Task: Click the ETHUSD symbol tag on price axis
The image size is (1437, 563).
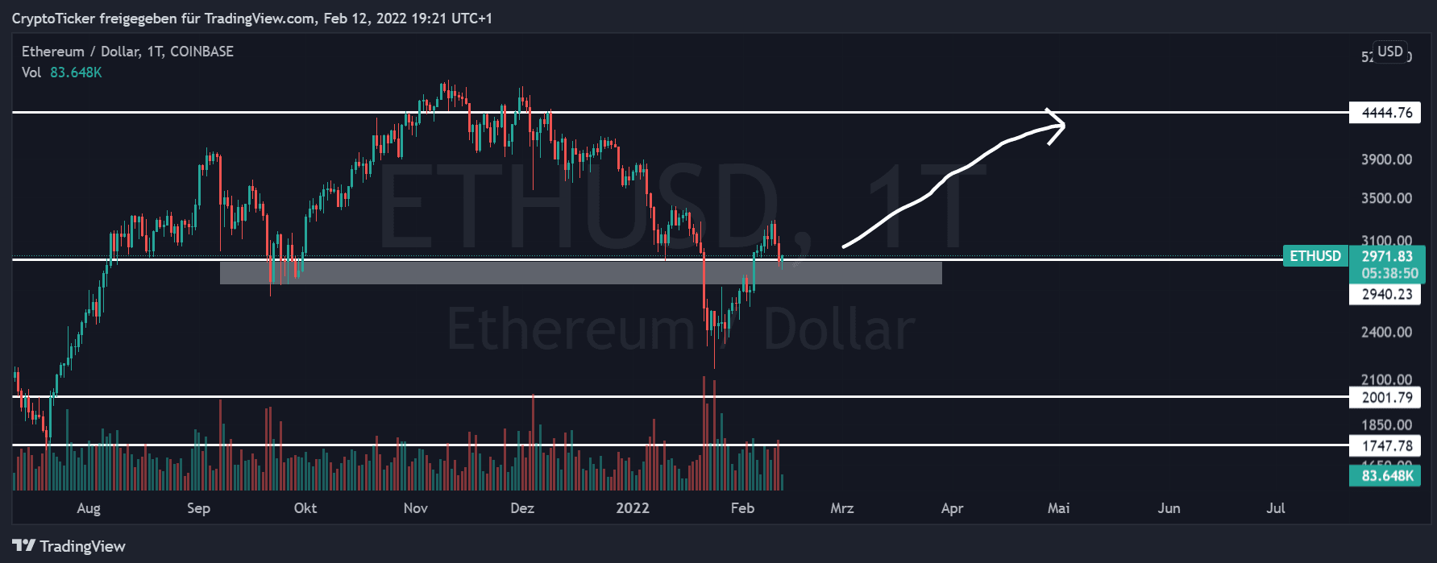Action: tap(1314, 256)
